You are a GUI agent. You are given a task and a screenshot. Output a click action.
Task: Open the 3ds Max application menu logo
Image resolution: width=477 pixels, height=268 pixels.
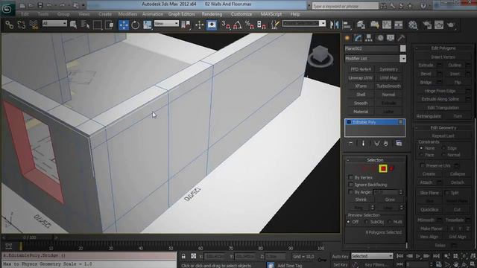[7, 8]
